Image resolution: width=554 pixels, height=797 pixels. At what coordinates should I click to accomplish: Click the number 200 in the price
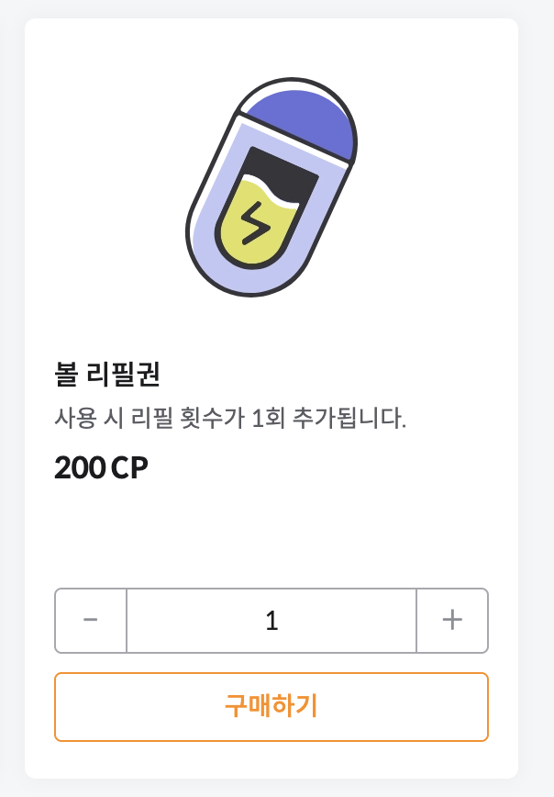coord(80,468)
